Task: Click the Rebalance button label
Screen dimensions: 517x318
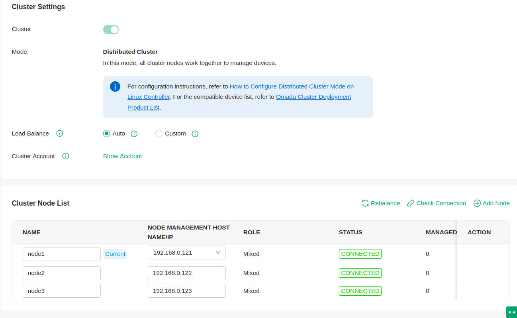Action: (385, 203)
